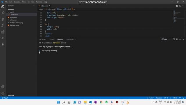Open the launch profile dropdown arrow

pyautogui.click(x=171, y=39)
